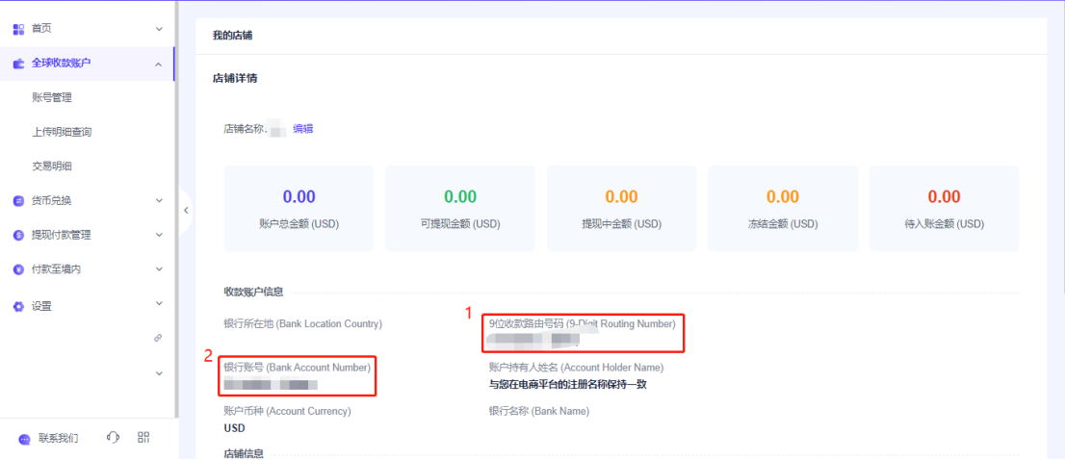This screenshot has width=1065, height=460.
Task: Open 上传明细查询 in the sidebar
Action: (x=62, y=132)
